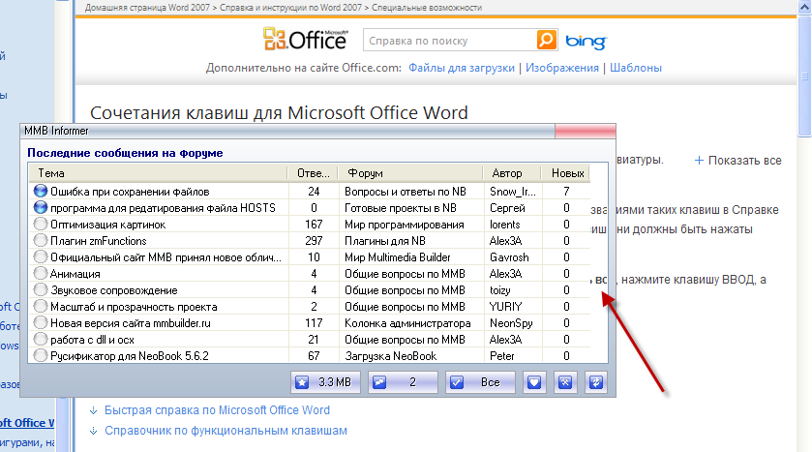Click the down-arrow icon beside 'Быстрая справка по Microsoft Office Word'
812x452 pixels.
[x=93, y=410]
